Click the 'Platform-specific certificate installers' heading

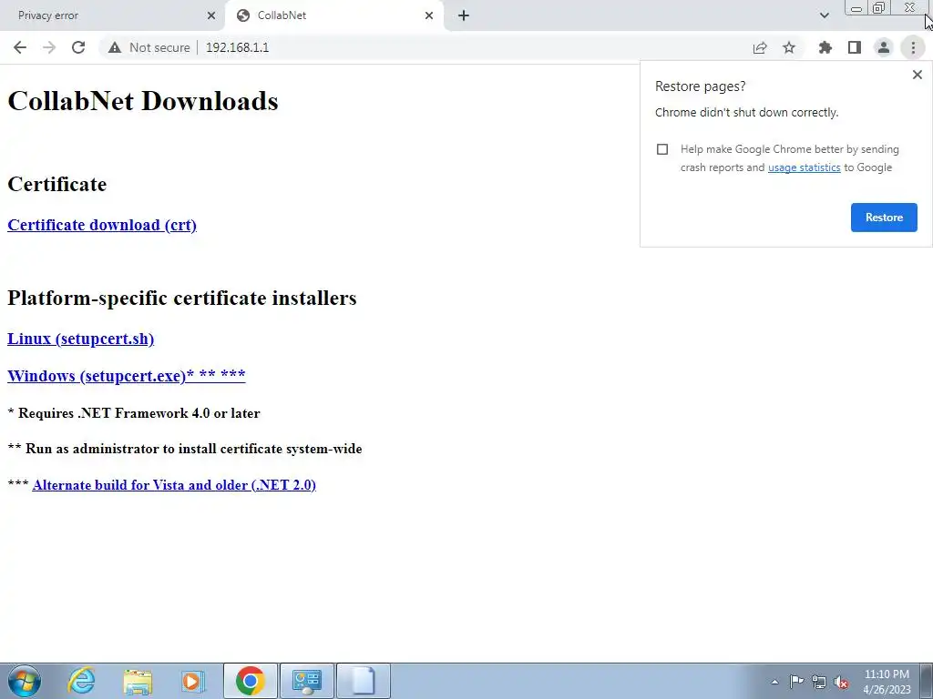[x=182, y=298]
